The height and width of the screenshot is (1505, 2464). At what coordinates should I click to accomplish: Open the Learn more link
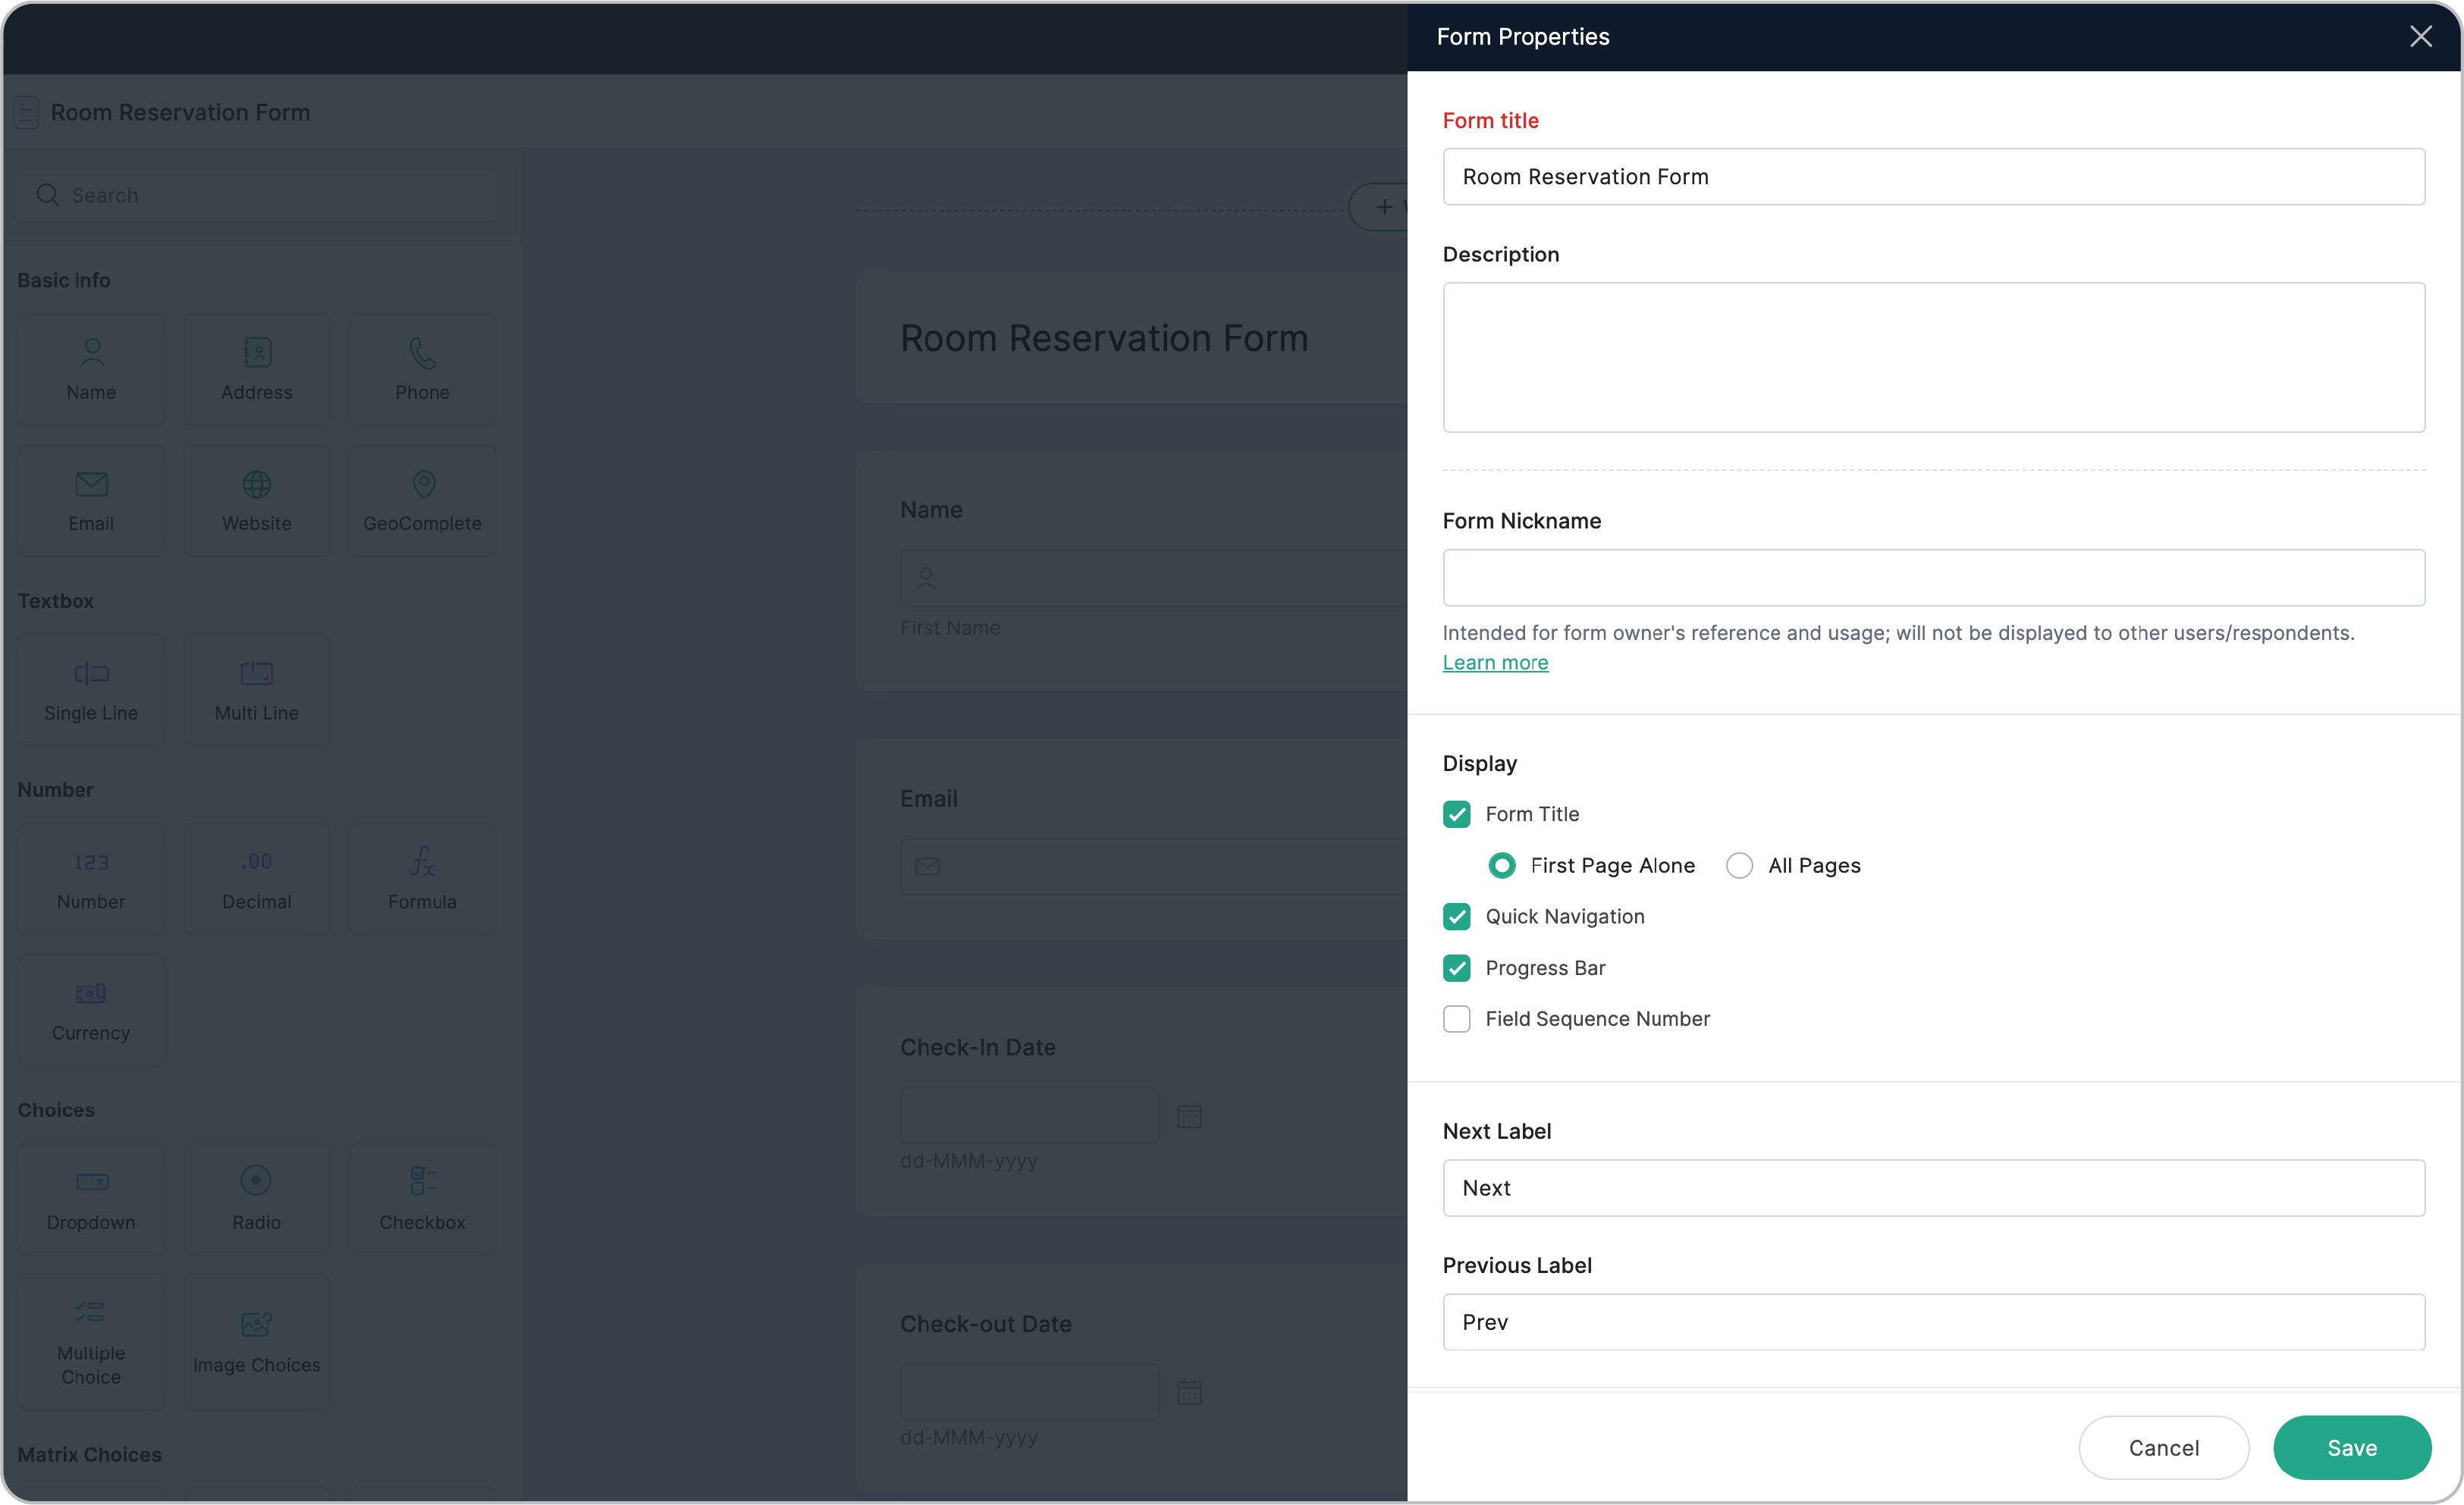tap(1495, 662)
